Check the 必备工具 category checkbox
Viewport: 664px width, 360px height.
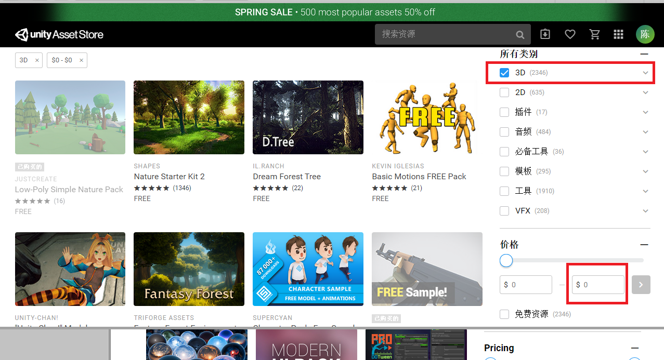pyautogui.click(x=504, y=152)
